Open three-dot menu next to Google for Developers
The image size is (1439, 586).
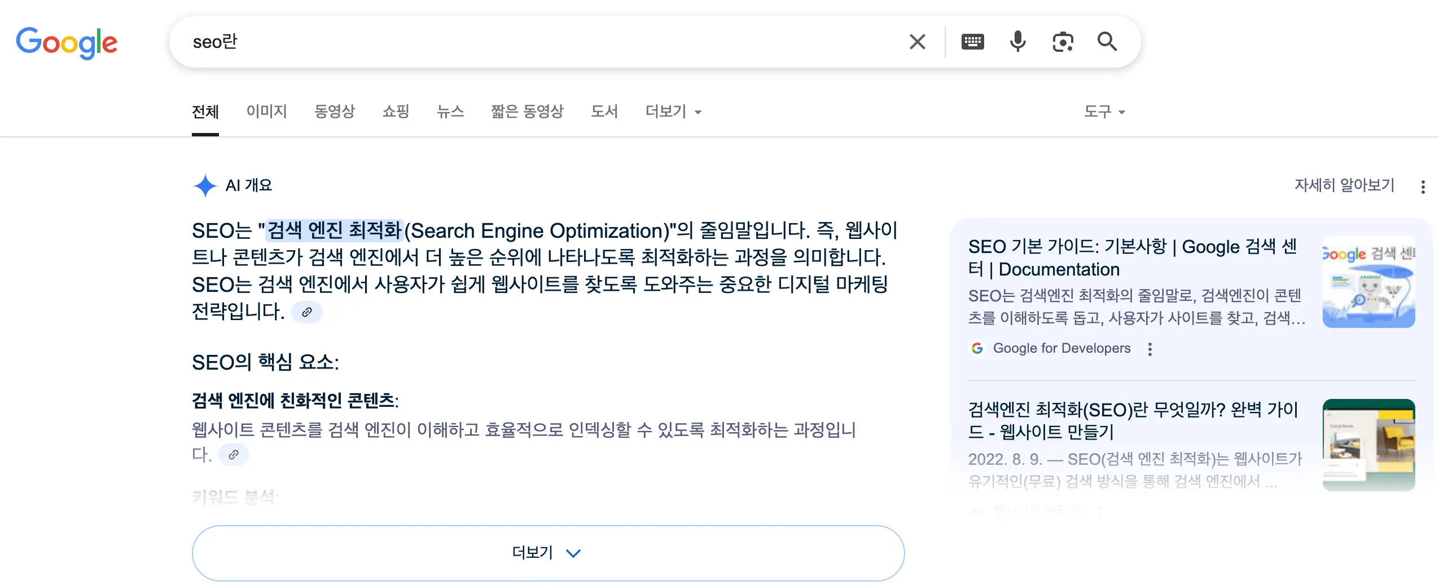(1150, 349)
